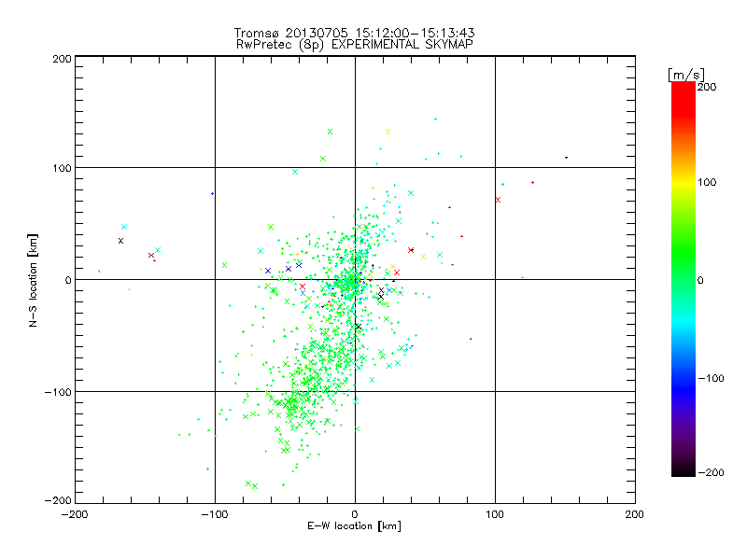Click the red X marker just right of E-W 100 line
The width and height of the screenshot is (747, 560).
498,200
